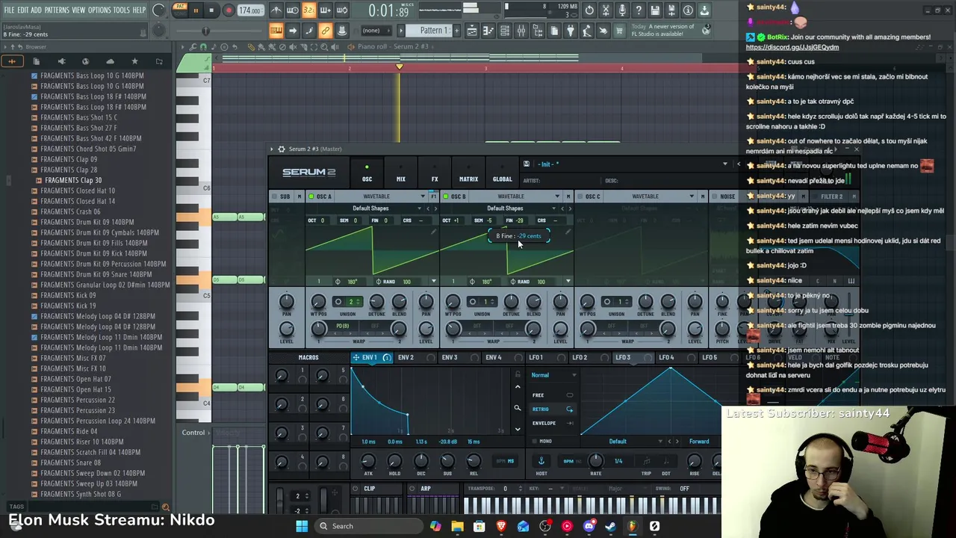Open the Init preset dropdown arrow
956x538 pixels.
coord(724,164)
